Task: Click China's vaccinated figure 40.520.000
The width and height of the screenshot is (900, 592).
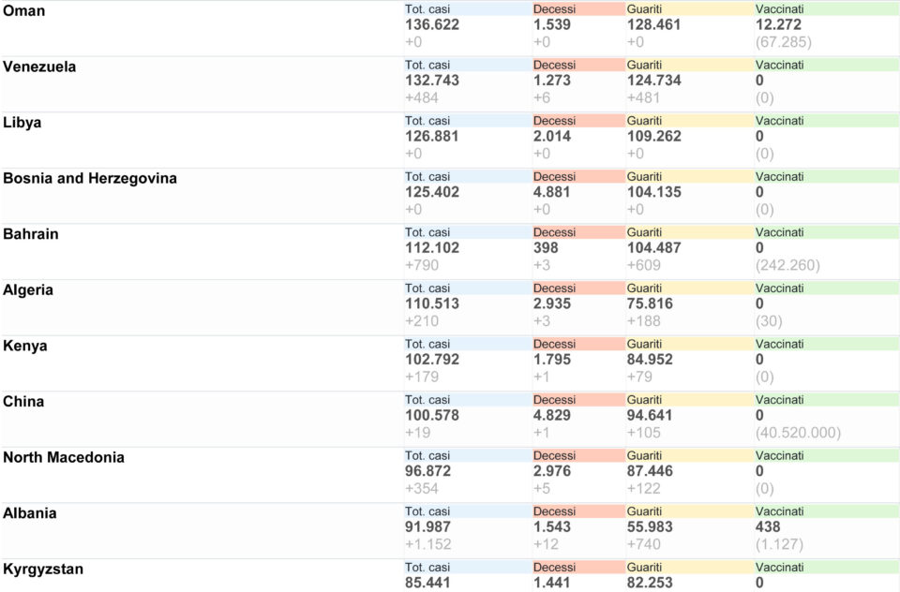Action: click(x=798, y=433)
